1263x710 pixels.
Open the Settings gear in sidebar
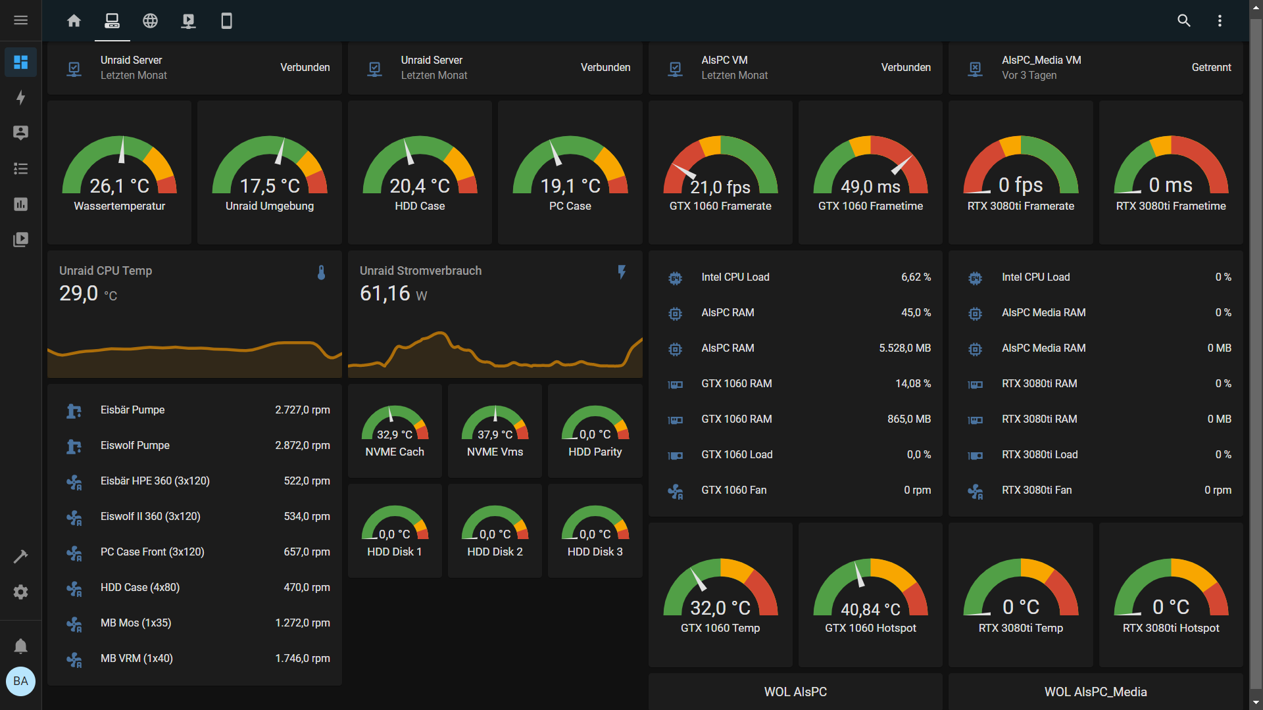20,592
